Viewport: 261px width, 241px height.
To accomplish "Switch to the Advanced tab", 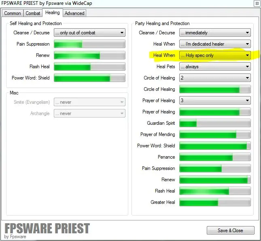I will [x=74, y=13].
